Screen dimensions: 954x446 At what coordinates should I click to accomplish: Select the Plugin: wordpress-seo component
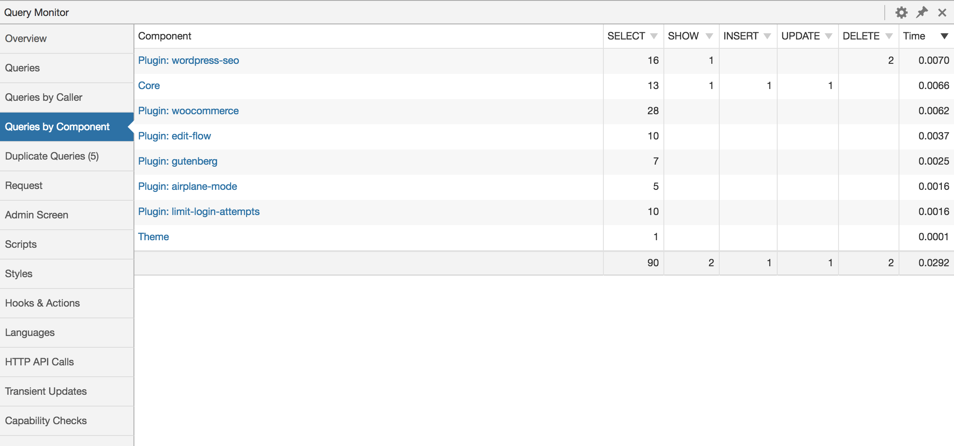click(189, 60)
